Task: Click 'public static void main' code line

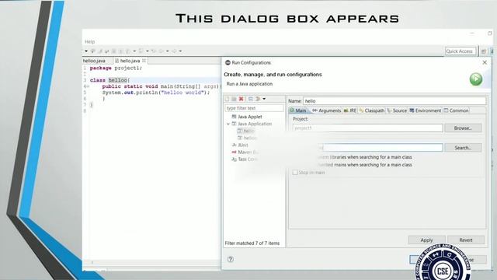Action: [161, 86]
